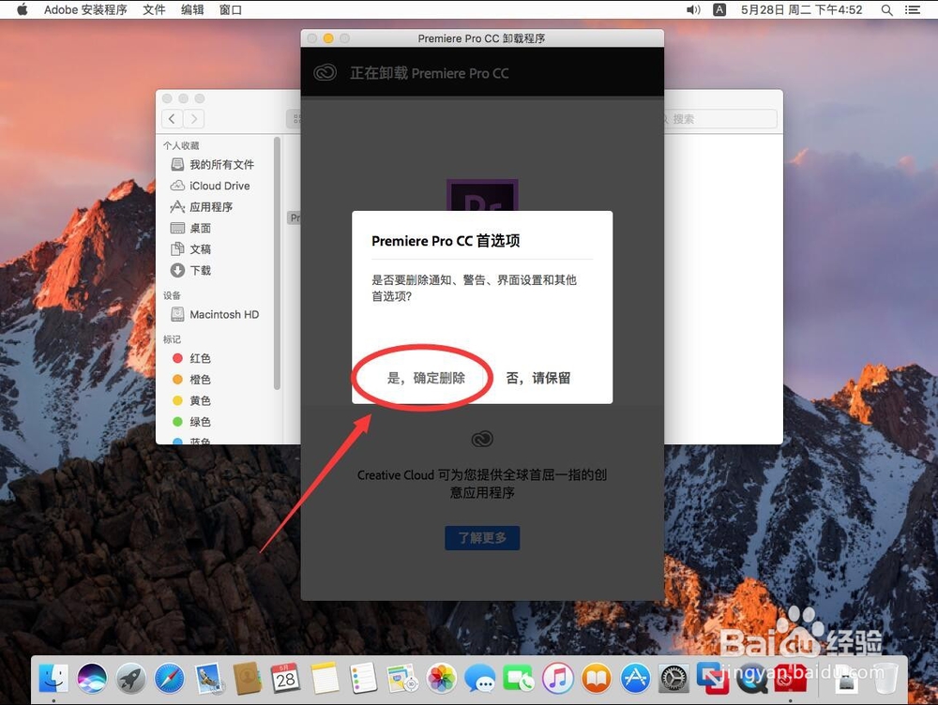Open App Store from the Dock

635,678
